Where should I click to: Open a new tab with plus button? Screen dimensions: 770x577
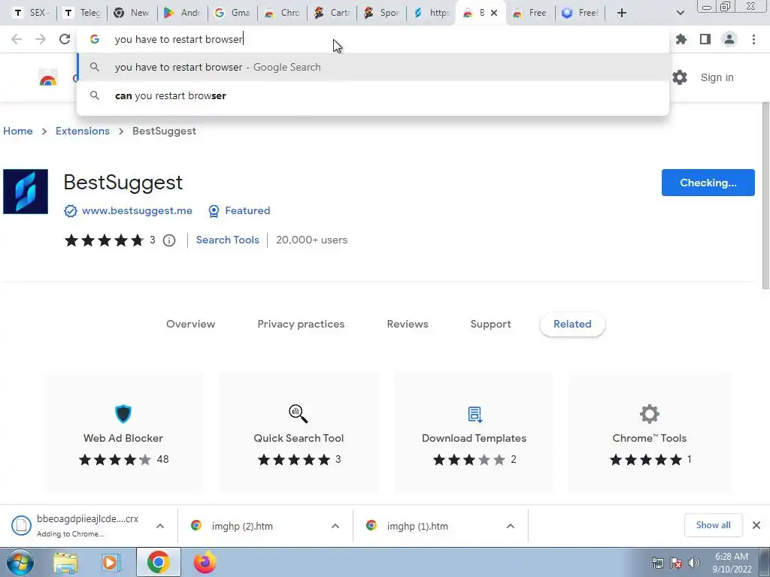click(x=622, y=13)
